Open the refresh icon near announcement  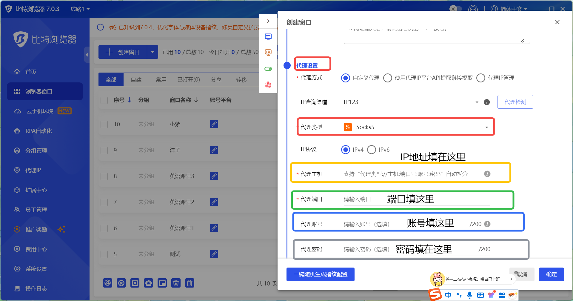click(x=100, y=27)
